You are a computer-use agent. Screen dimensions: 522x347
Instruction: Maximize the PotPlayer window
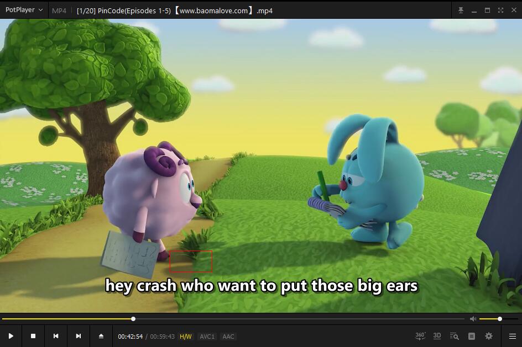tap(487, 10)
